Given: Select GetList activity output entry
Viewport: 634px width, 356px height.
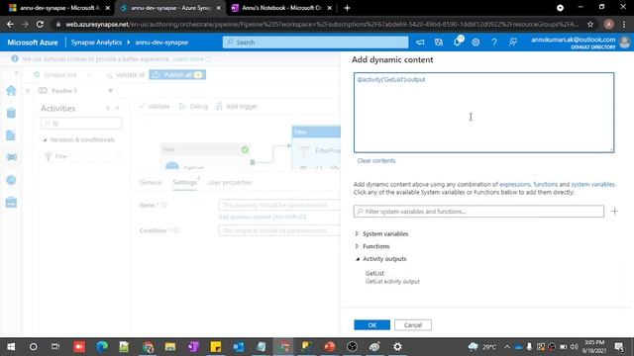Looking at the screenshot, I should [x=392, y=277].
